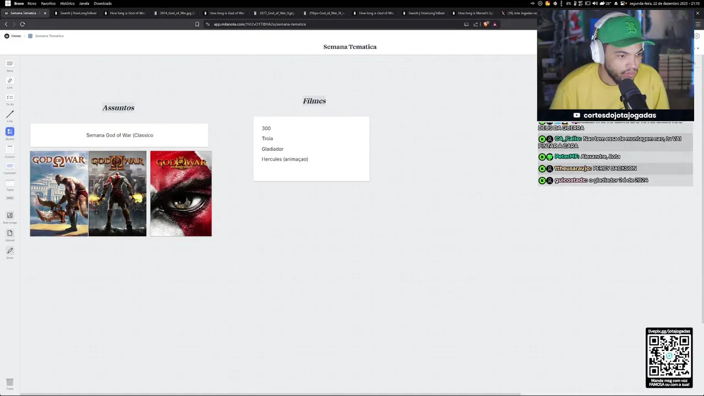
Task: Open the Downloads menu
Action: 103,3
